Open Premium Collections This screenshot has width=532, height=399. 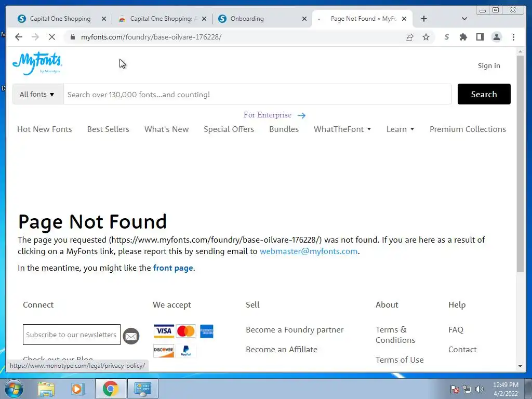(x=468, y=129)
